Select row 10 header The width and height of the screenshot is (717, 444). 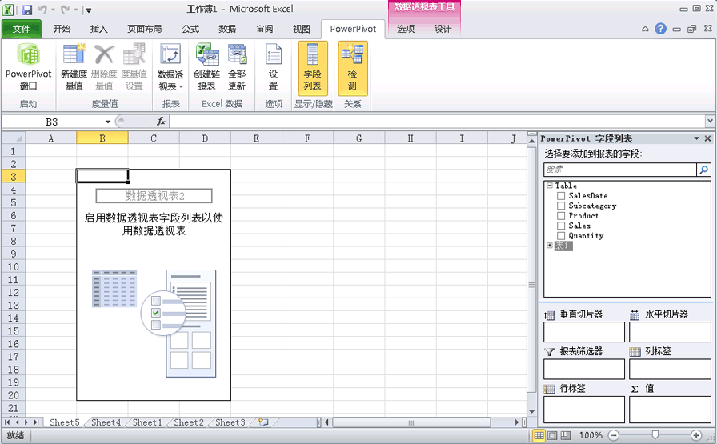[14, 267]
